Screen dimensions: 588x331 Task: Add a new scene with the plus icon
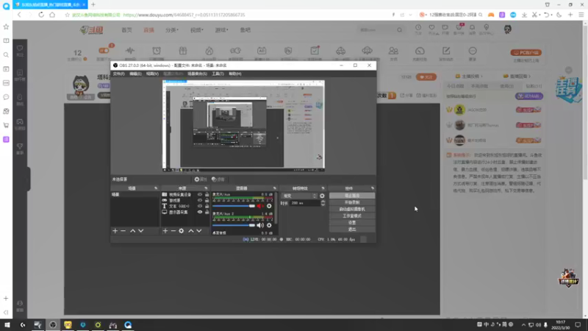[x=115, y=231]
